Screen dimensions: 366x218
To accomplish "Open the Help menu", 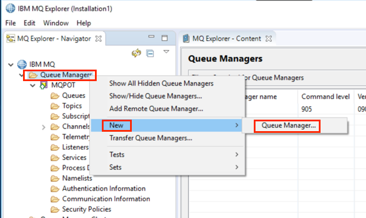I will (83, 23).
